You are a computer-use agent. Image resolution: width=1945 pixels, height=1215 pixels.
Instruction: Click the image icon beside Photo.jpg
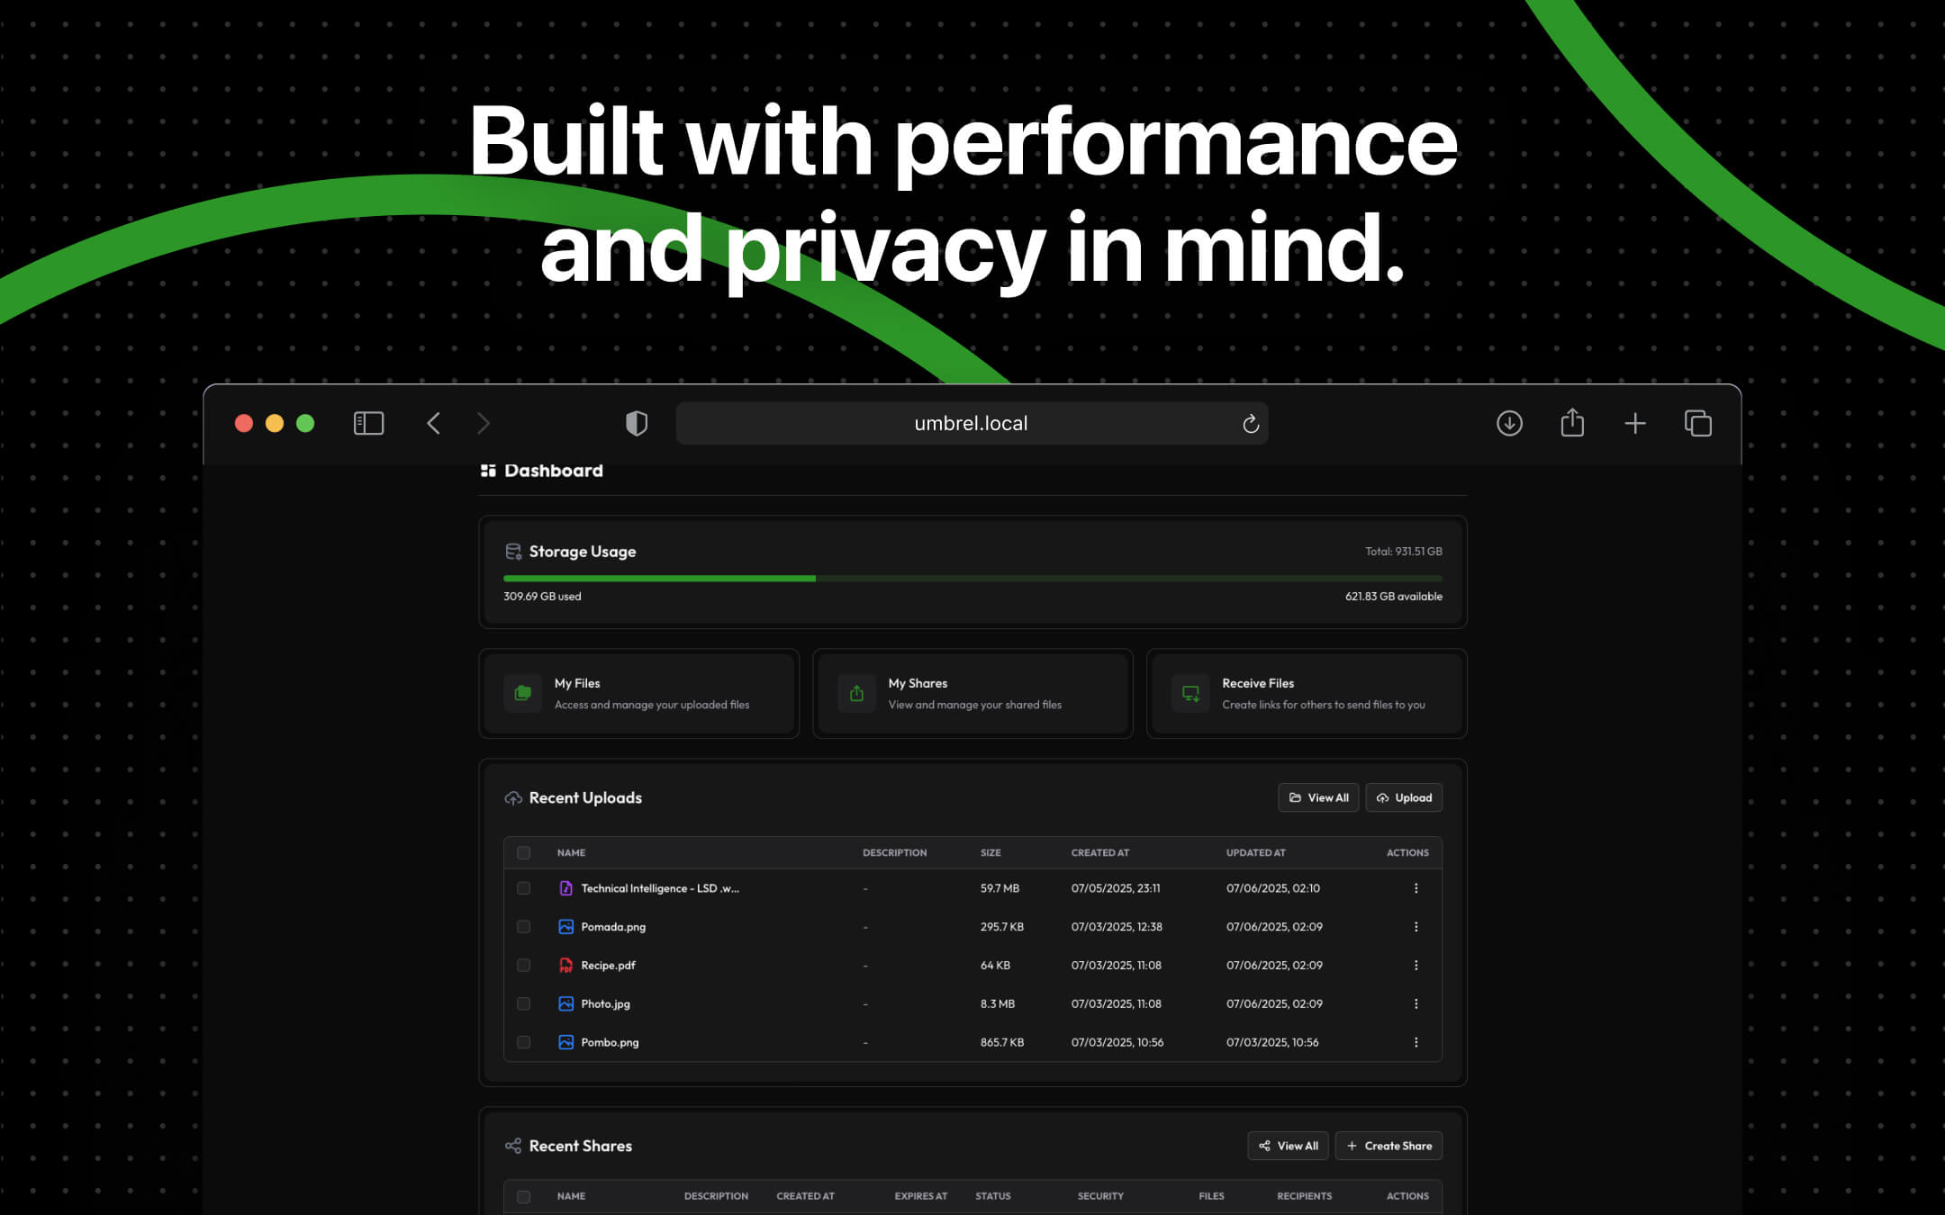(565, 1003)
